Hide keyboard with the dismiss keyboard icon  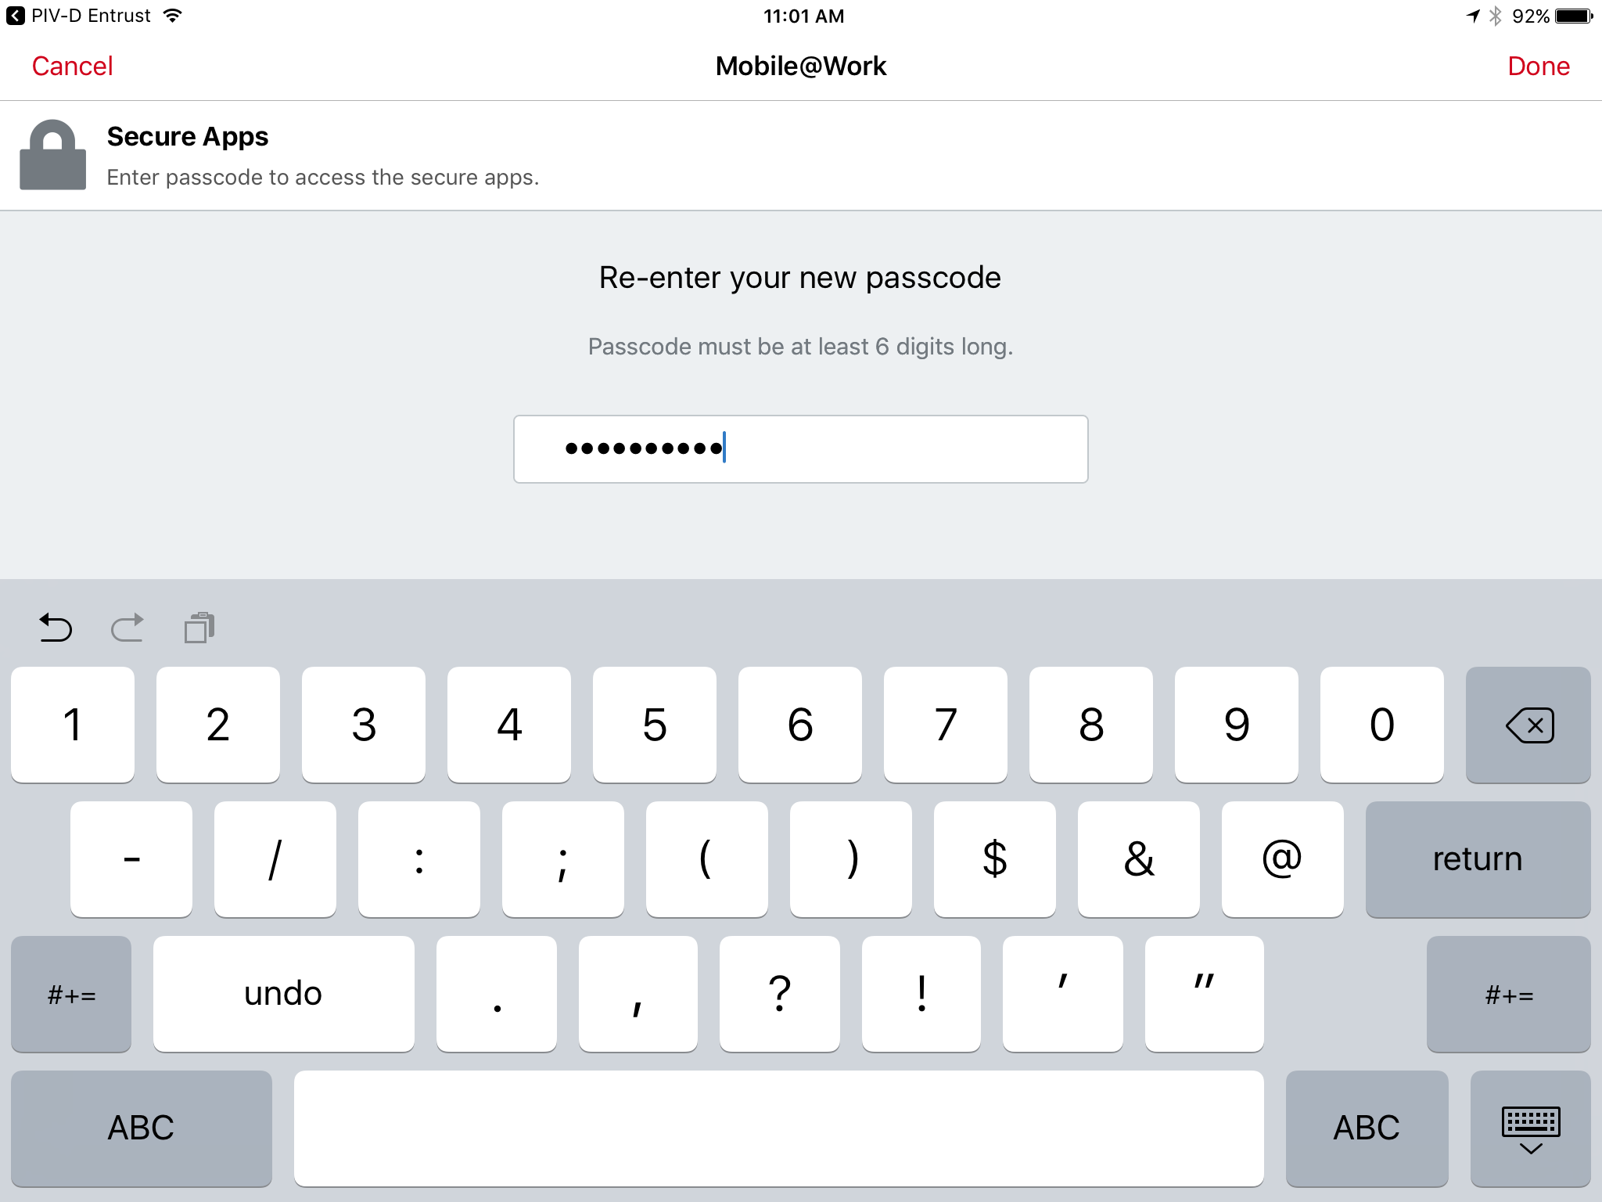click(x=1530, y=1128)
